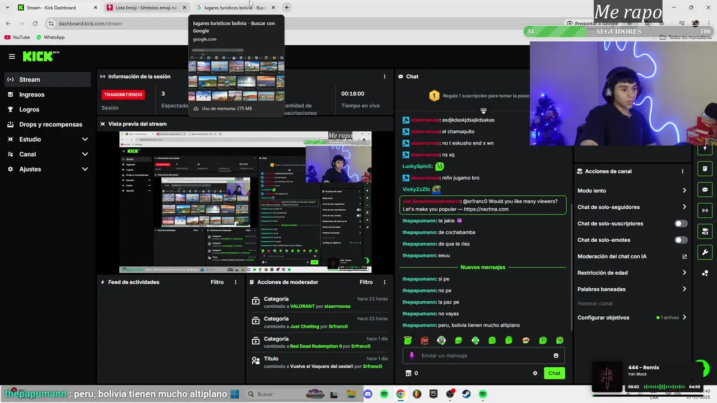The width and height of the screenshot is (717, 403).
Task: Click the three-dots cluster icon in right rail
Action: coord(705,273)
